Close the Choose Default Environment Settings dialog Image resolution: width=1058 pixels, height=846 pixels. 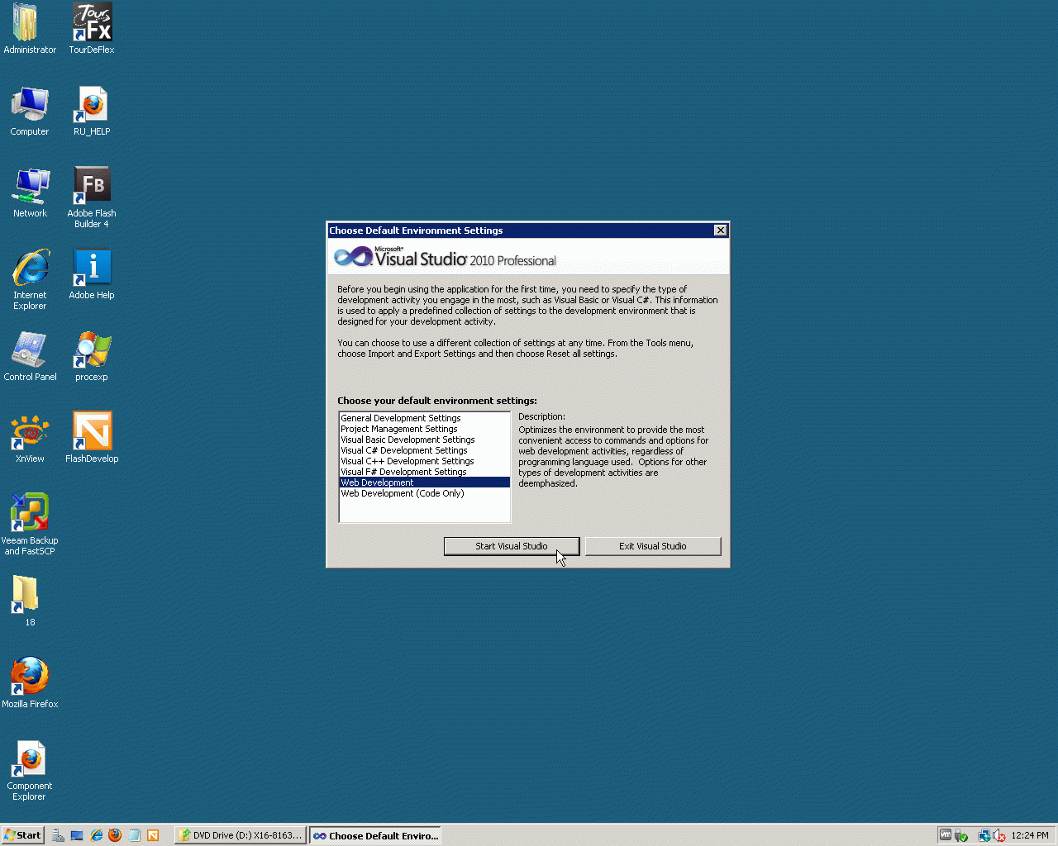721,231
